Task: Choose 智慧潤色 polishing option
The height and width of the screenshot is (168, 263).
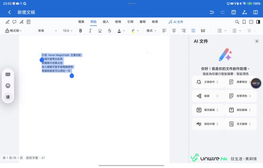Action: [240, 96]
